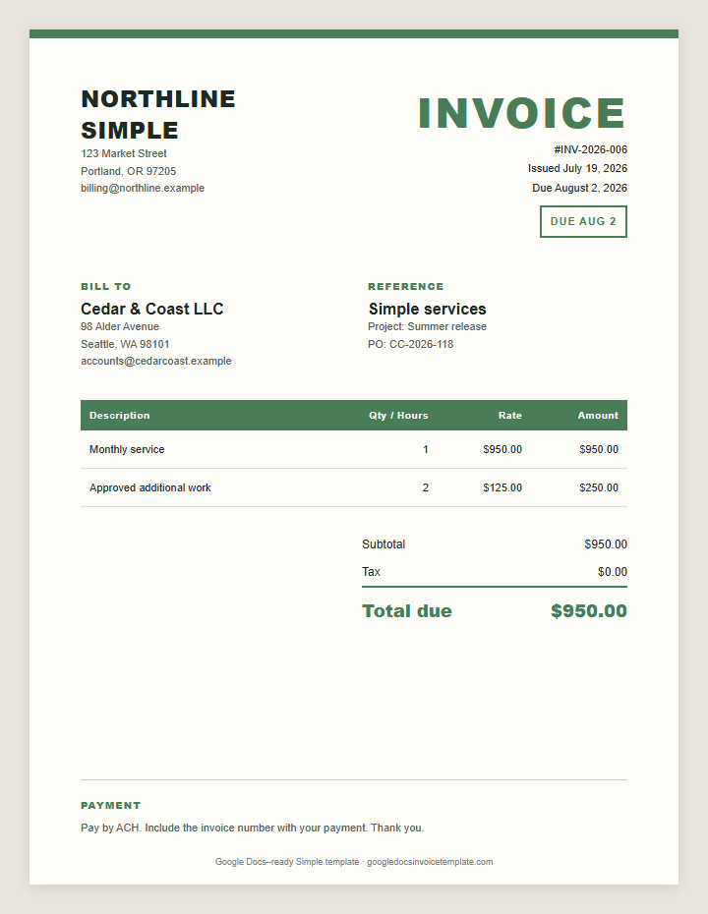The image size is (708, 914).
Task: Select invoice number #INV-2026-006
Action: [590, 149]
